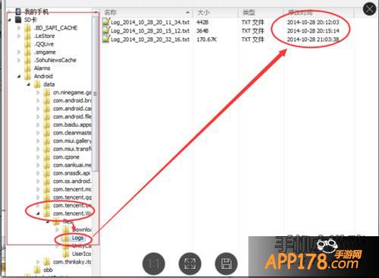Expand the .SohuNewsCache folder arrow
The image size is (379, 278).
click(x=19, y=60)
